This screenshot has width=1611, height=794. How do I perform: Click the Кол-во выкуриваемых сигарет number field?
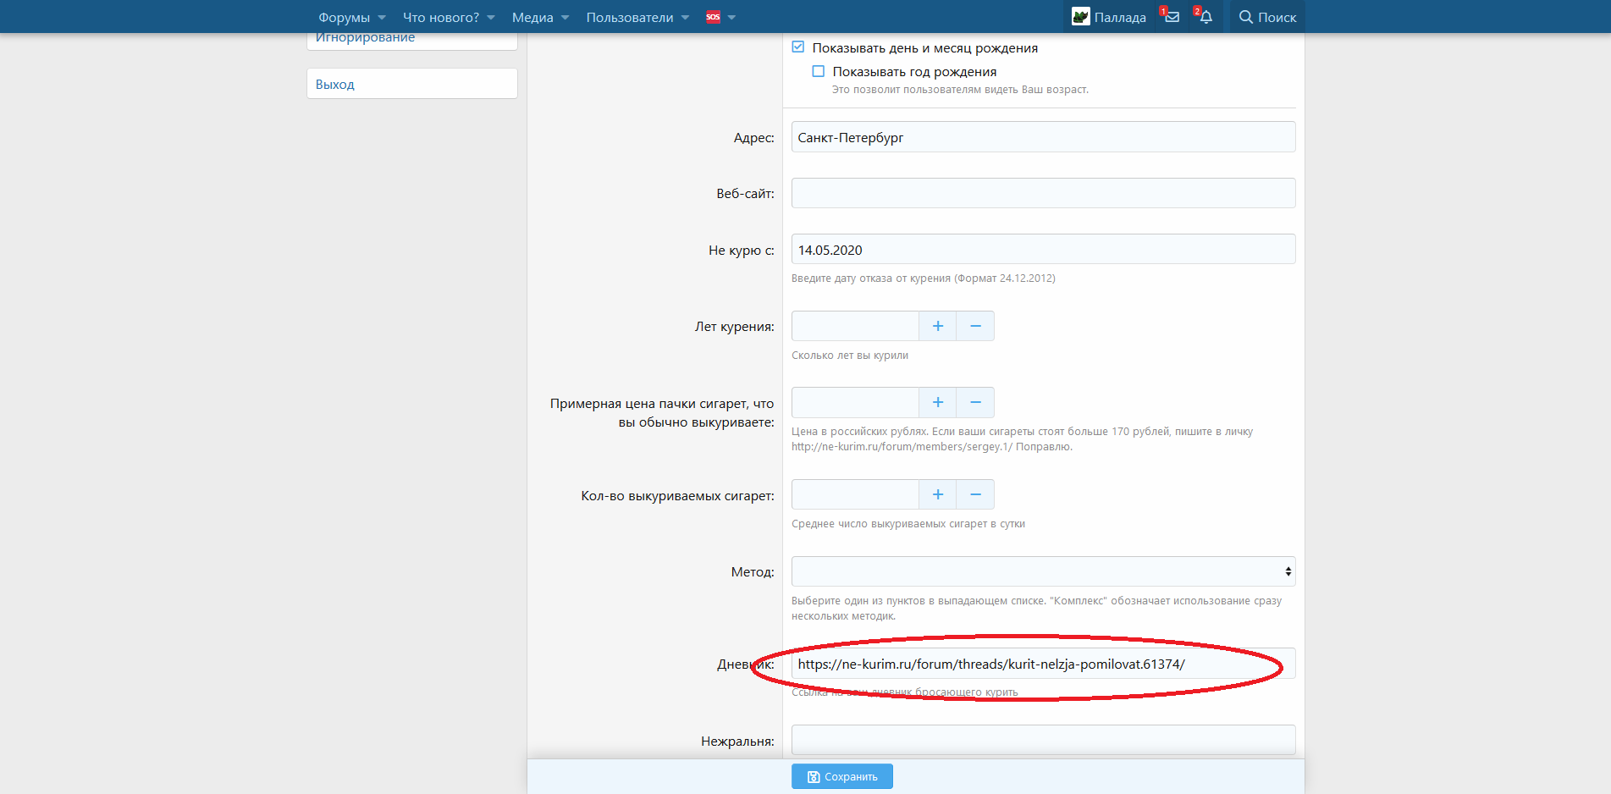855,494
